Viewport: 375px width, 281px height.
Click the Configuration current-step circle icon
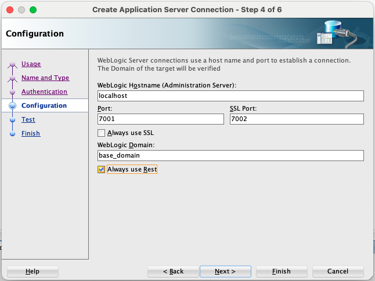(x=12, y=105)
